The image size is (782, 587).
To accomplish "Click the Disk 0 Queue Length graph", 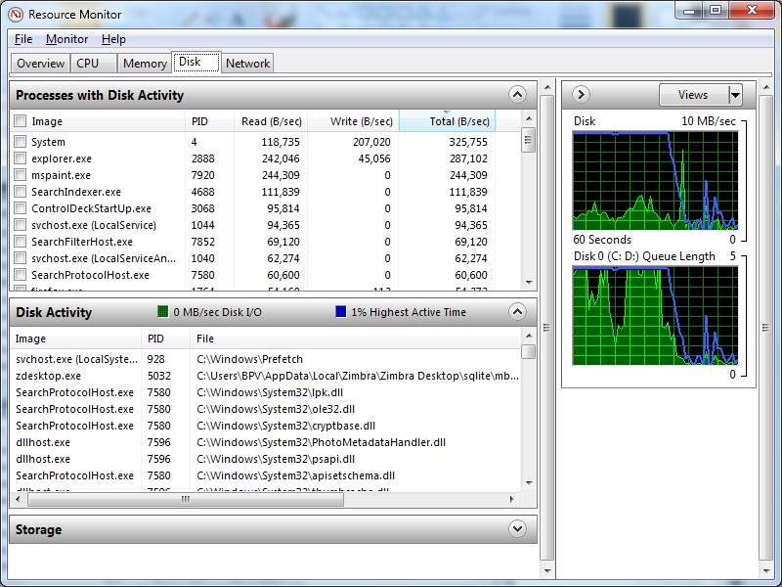I will pos(655,316).
